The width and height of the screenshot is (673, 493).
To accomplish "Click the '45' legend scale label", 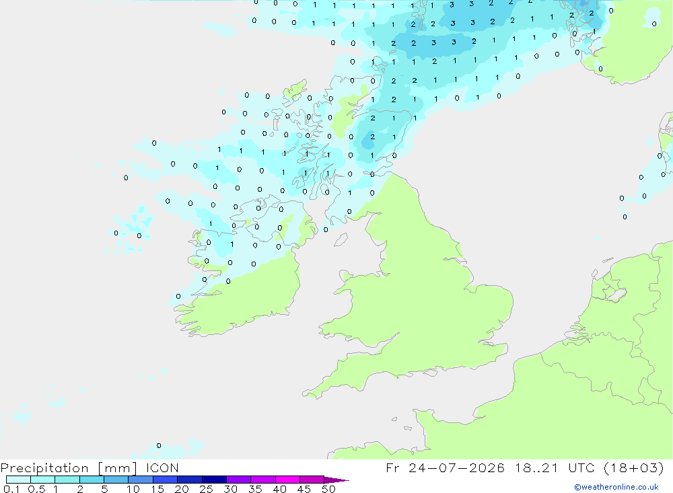I will pos(304,489).
